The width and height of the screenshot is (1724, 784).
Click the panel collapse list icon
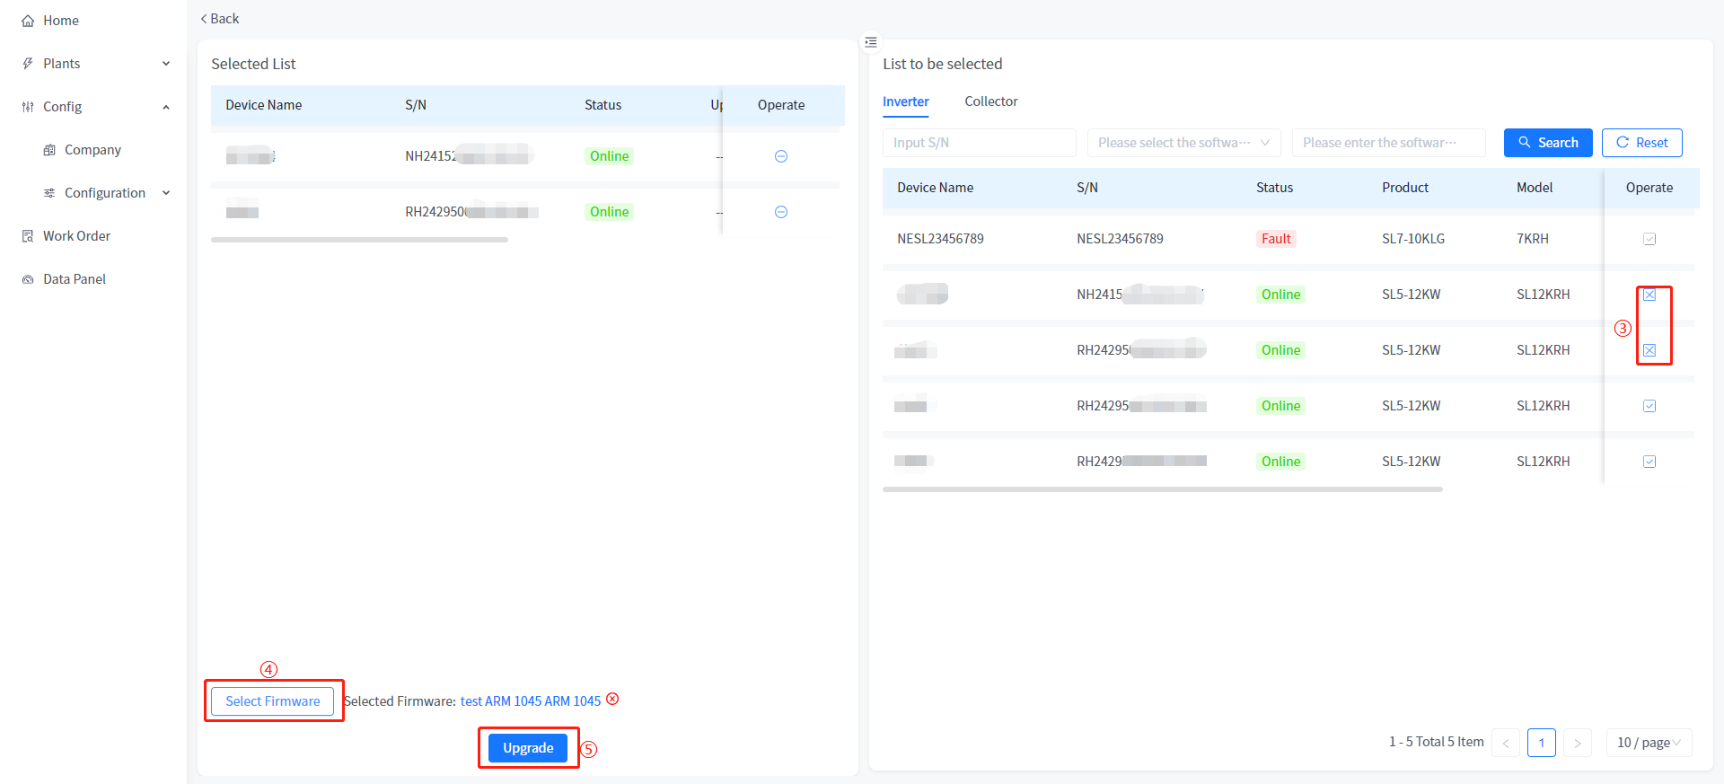point(870,42)
